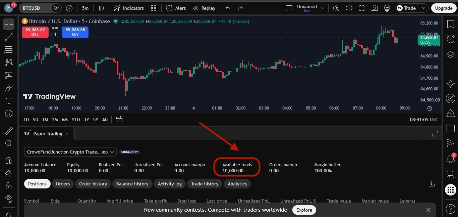
Task: Click the Upgrade button
Action: pyautogui.click(x=444, y=8)
